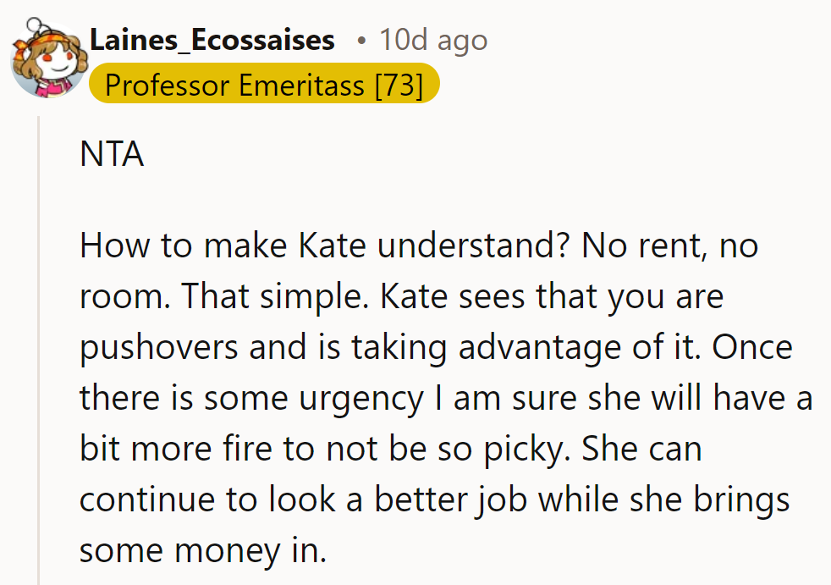Click the Snoo avatar of Laines_Ecossaises
The image size is (831, 585).
click(x=47, y=56)
